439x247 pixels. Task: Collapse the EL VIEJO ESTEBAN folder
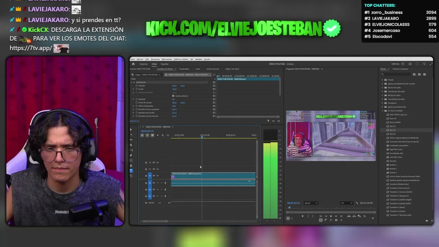(382, 111)
